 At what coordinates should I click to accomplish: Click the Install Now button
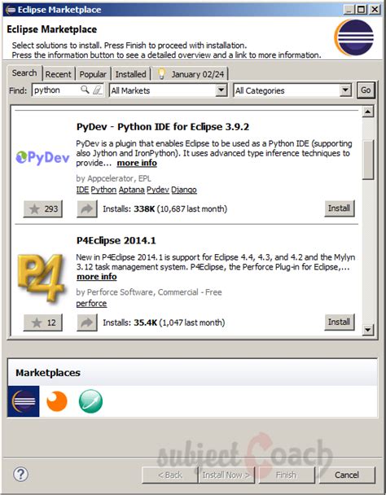click(x=226, y=475)
